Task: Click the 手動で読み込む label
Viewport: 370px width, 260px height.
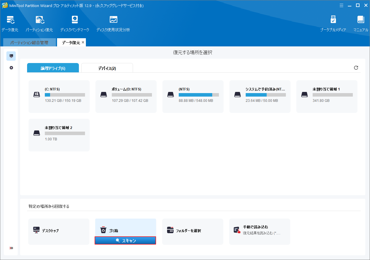Action: pyautogui.click(x=256, y=227)
